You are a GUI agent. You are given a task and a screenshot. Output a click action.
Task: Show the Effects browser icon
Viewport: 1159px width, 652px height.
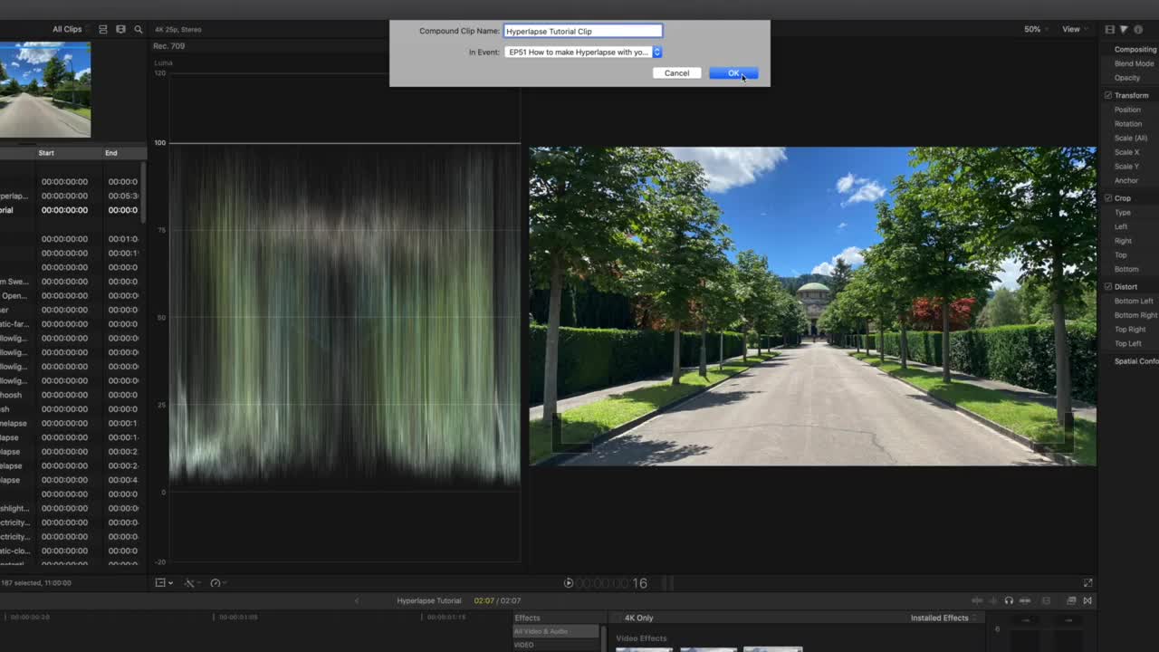click(x=1072, y=600)
